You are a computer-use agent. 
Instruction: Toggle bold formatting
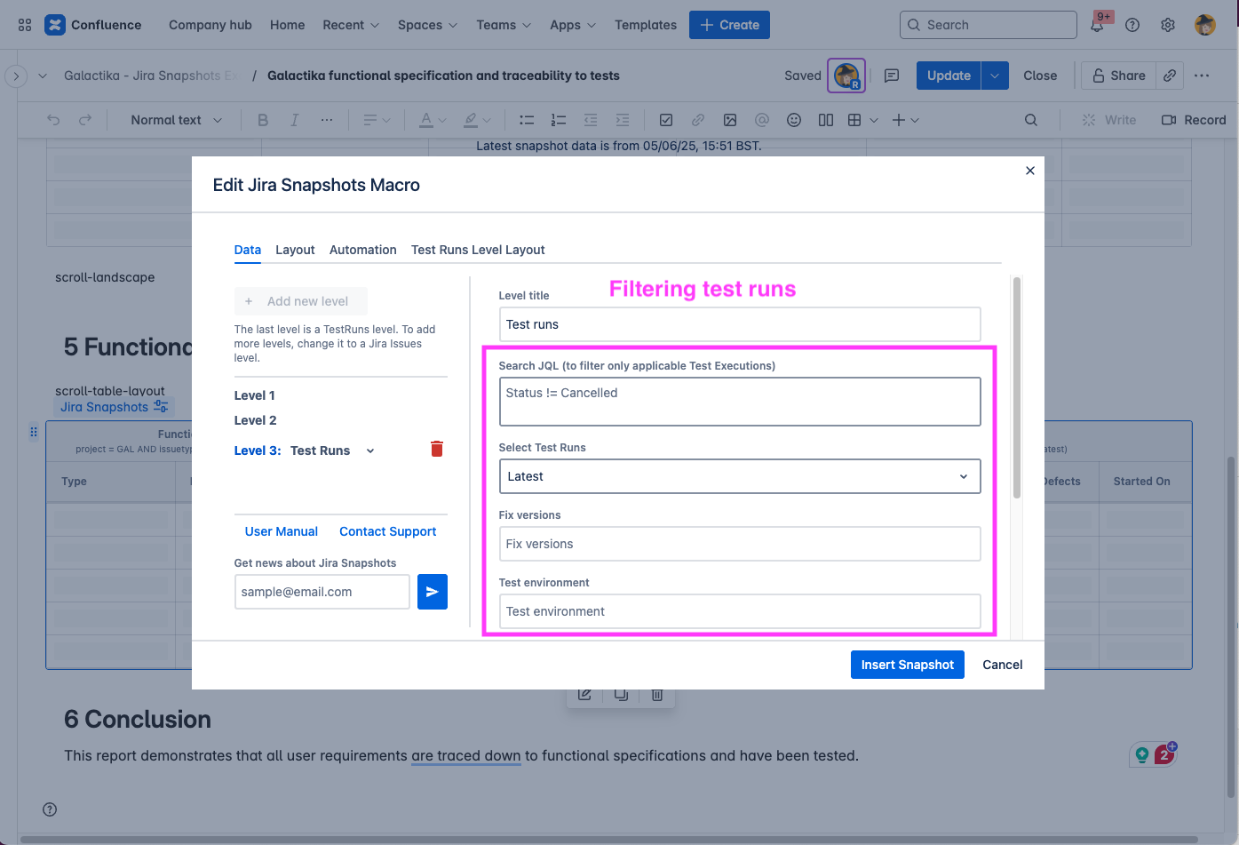[x=263, y=120]
